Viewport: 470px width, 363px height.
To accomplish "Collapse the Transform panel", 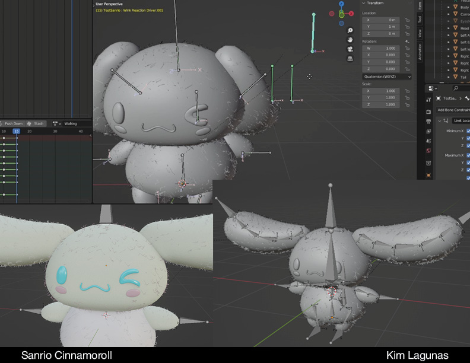I will click(364, 3).
